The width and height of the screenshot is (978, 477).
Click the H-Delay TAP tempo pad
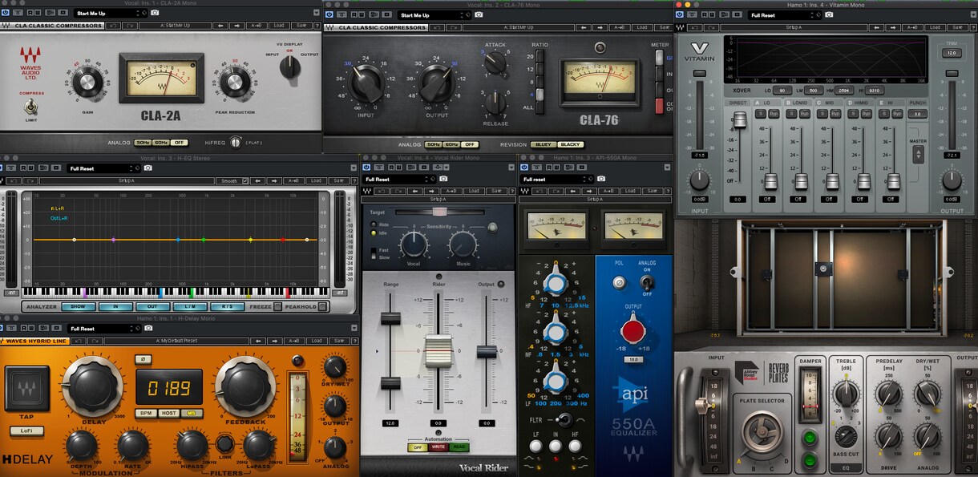click(27, 389)
